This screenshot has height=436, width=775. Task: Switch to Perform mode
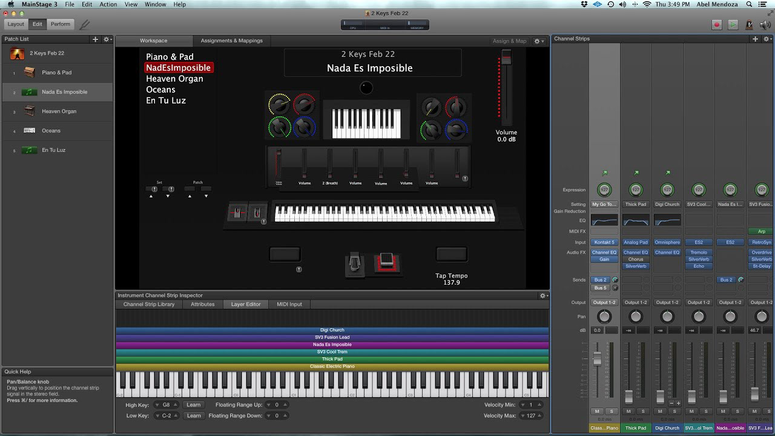point(61,24)
